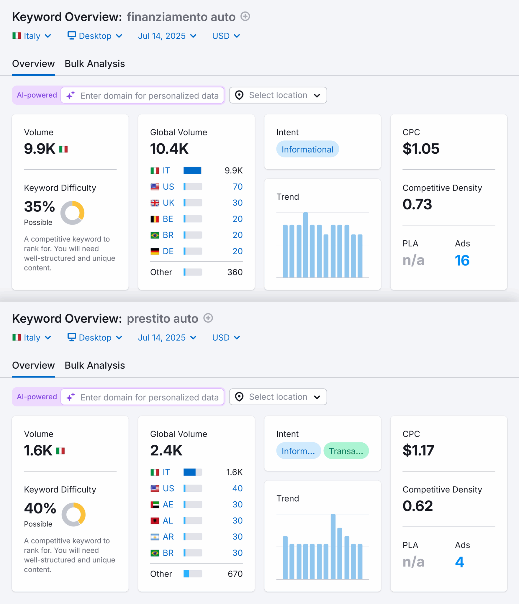Click the tallest Trend bar for prestito auto
Screen dimensions: 519x604
point(333,547)
